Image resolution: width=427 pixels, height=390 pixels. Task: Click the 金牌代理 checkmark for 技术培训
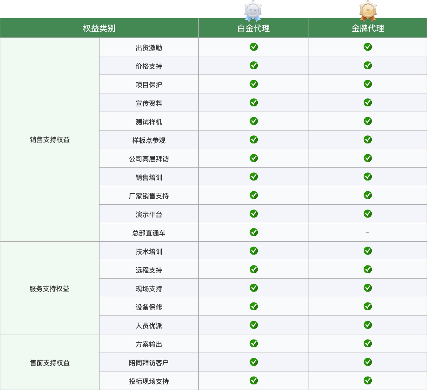tap(368, 251)
